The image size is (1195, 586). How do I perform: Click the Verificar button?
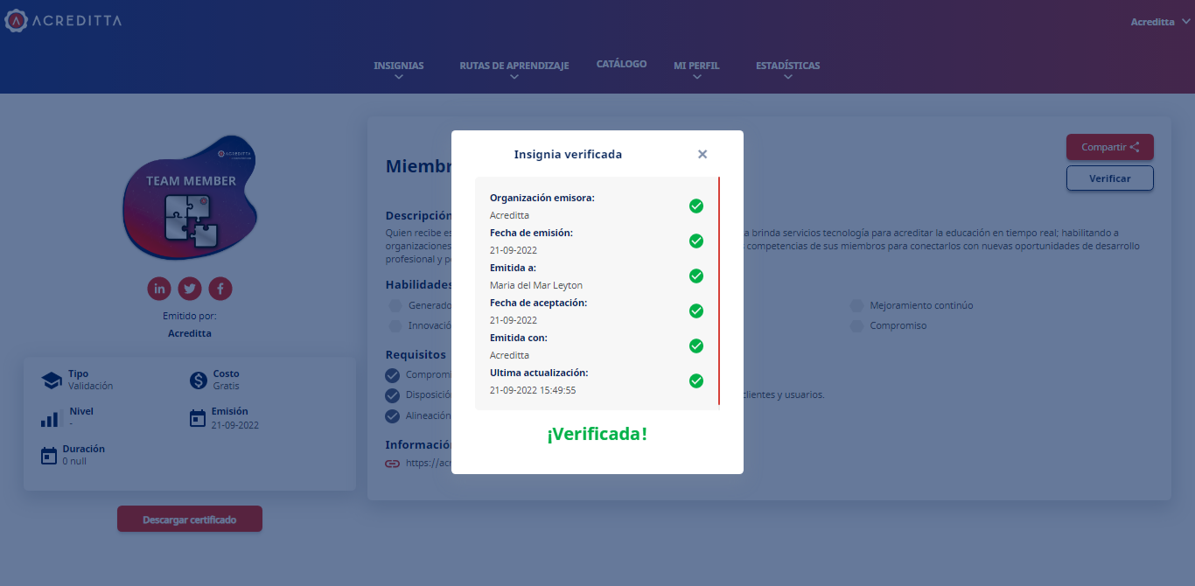pyautogui.click(x=1110, y=178)
